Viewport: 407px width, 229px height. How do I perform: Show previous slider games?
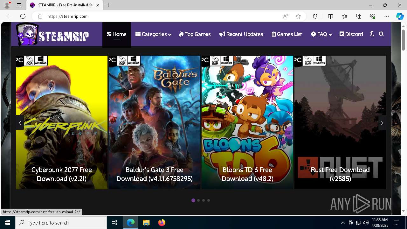click(x=20, y=123)
